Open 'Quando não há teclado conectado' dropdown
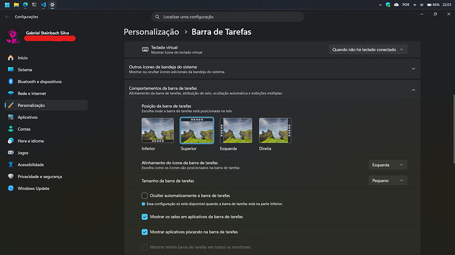The image size is (455, 255). 368,49
